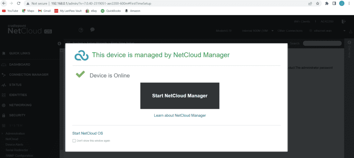The height and width of the screenshot is (158, 354).
Task: Expand the Internal 600M SIM dropdown
Action: click(x=272, y=31)
